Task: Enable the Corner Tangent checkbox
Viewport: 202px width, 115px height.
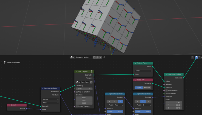Action: pos(77,106)
